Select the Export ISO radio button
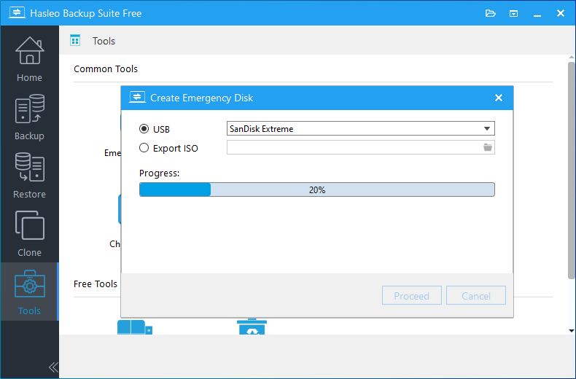The width and height of the screenshot is (576, 379). pos(144,148)
